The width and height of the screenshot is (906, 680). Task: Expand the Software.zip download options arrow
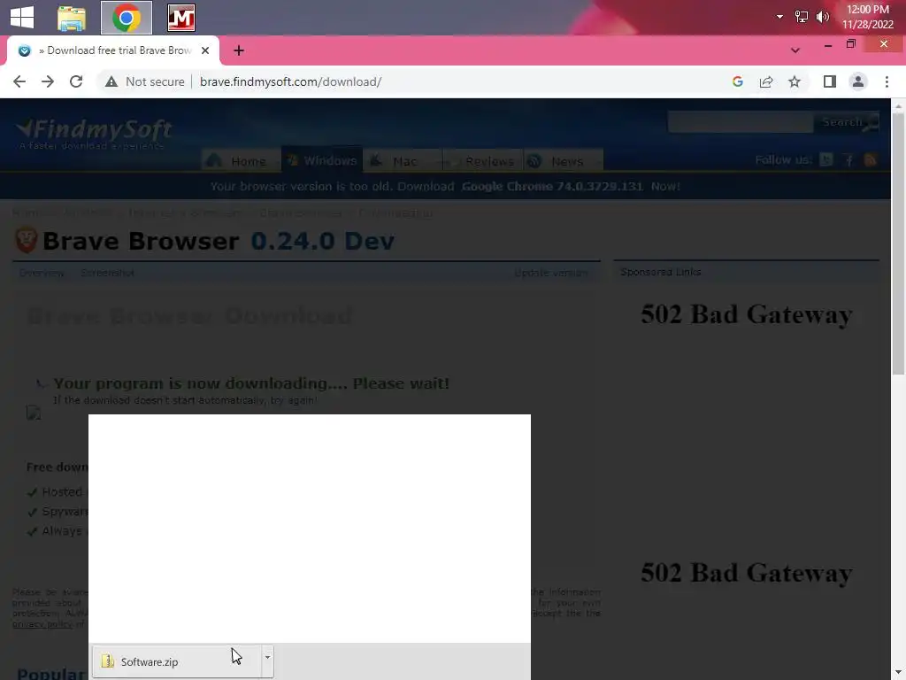pos(267,661)
